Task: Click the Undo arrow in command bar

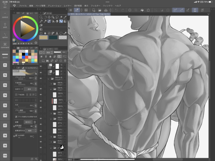Action: click(116, 10)
